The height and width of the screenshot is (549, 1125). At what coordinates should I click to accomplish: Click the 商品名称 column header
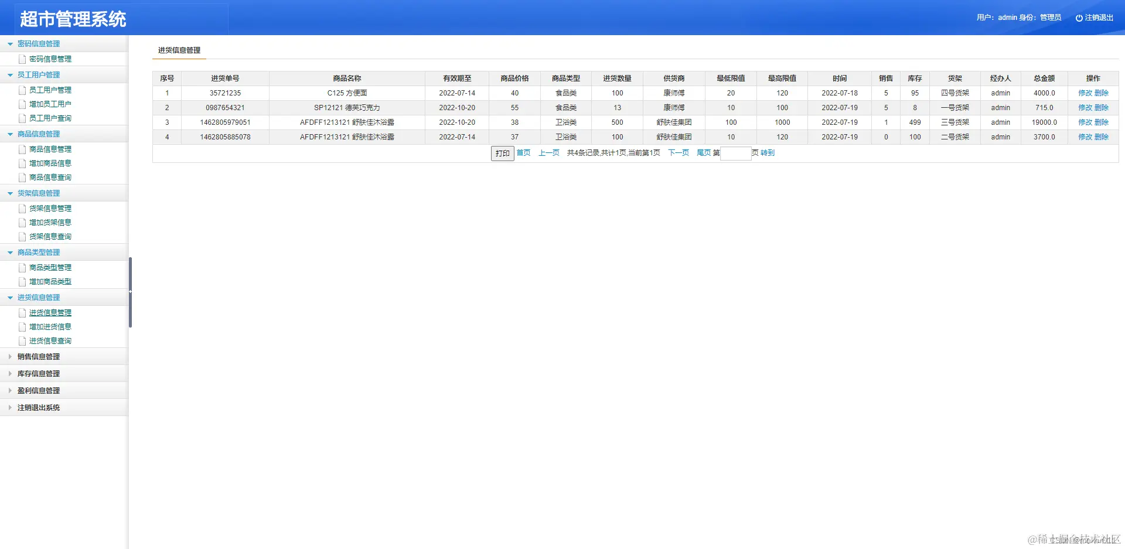point(347,79)
